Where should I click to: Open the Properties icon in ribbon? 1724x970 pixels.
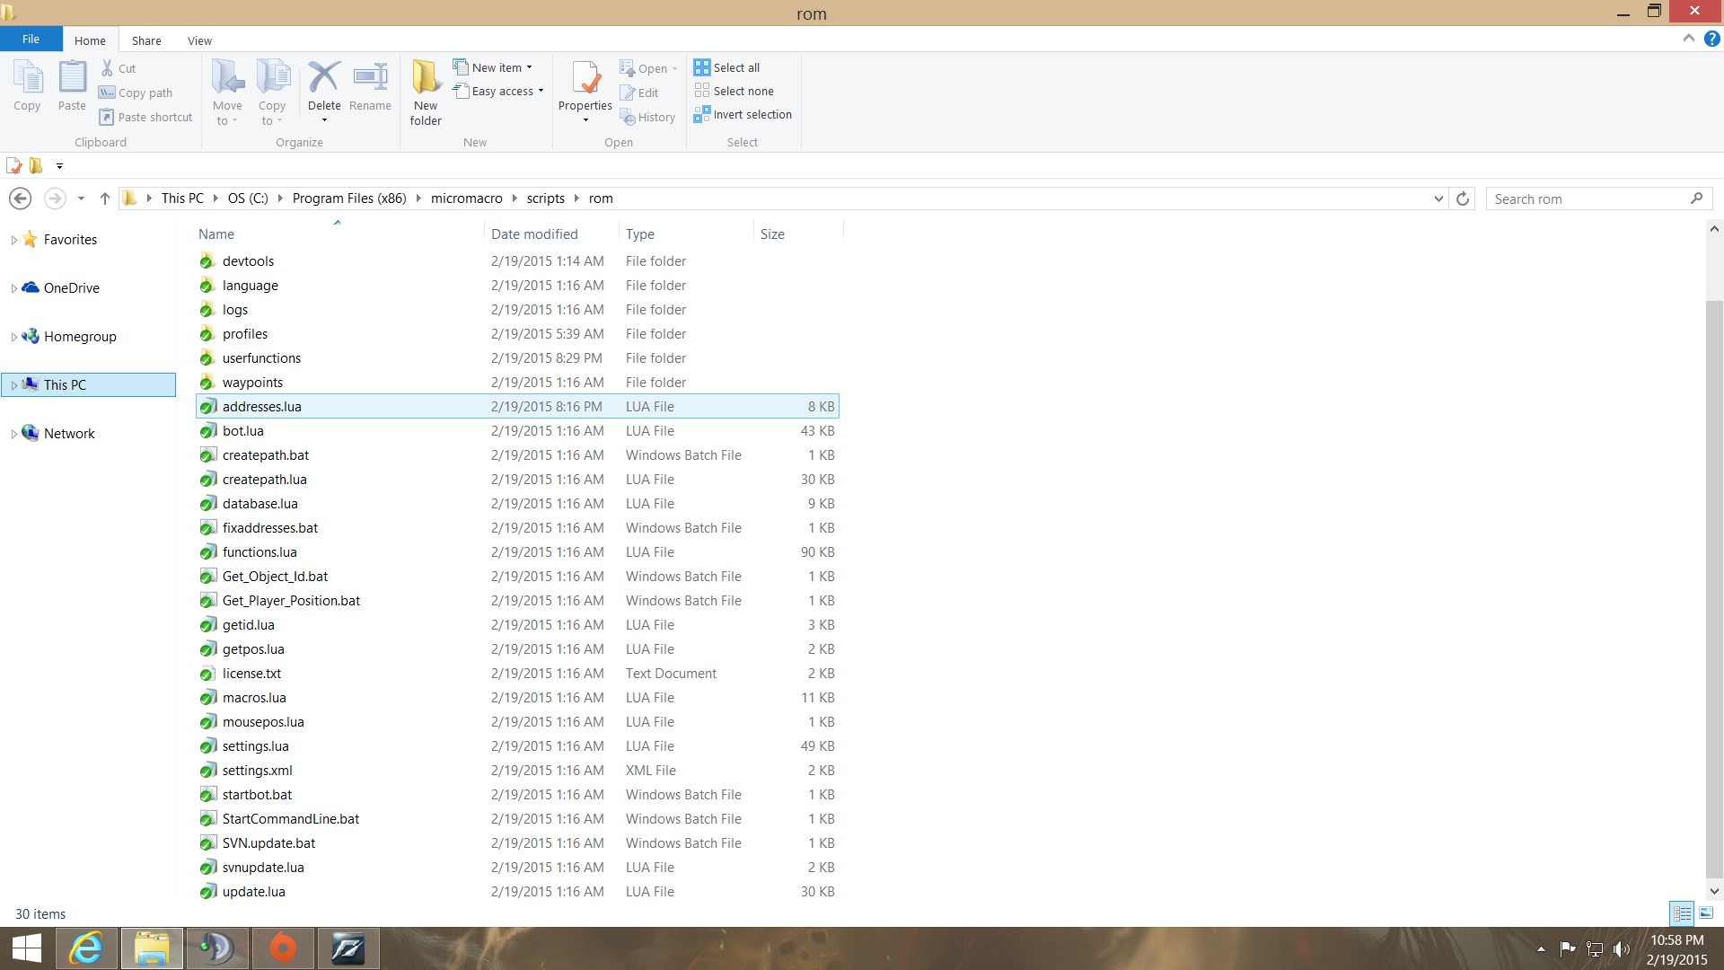click(585, 78)
